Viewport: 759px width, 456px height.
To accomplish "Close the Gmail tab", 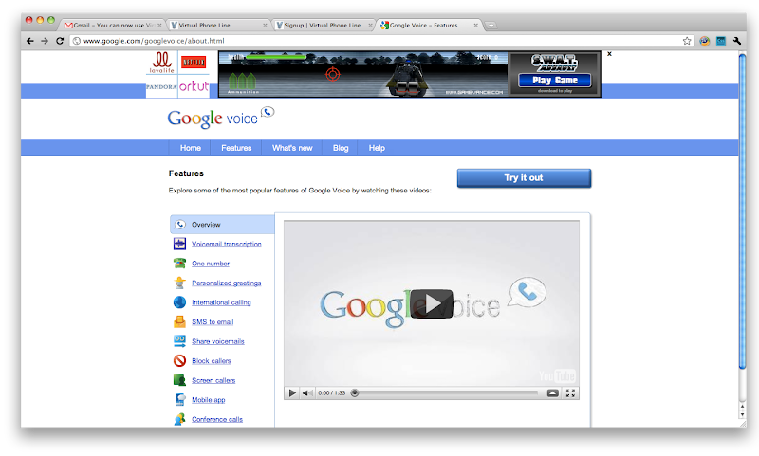I will point(159,26).
